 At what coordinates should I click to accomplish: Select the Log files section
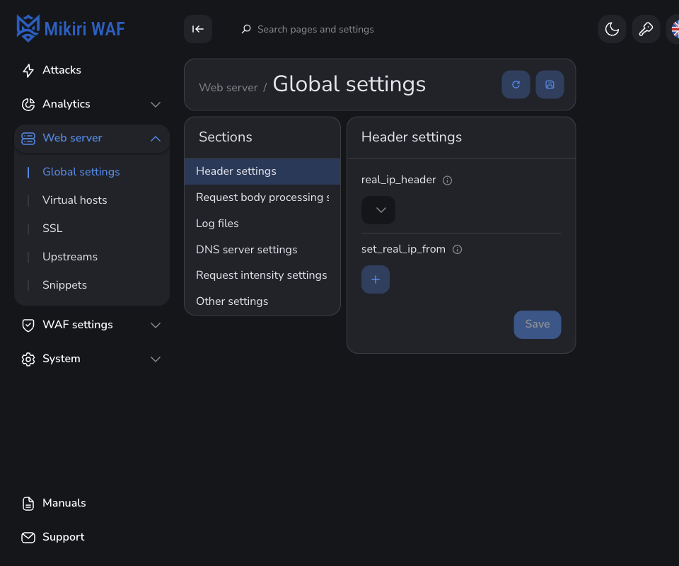click(262, 224)
